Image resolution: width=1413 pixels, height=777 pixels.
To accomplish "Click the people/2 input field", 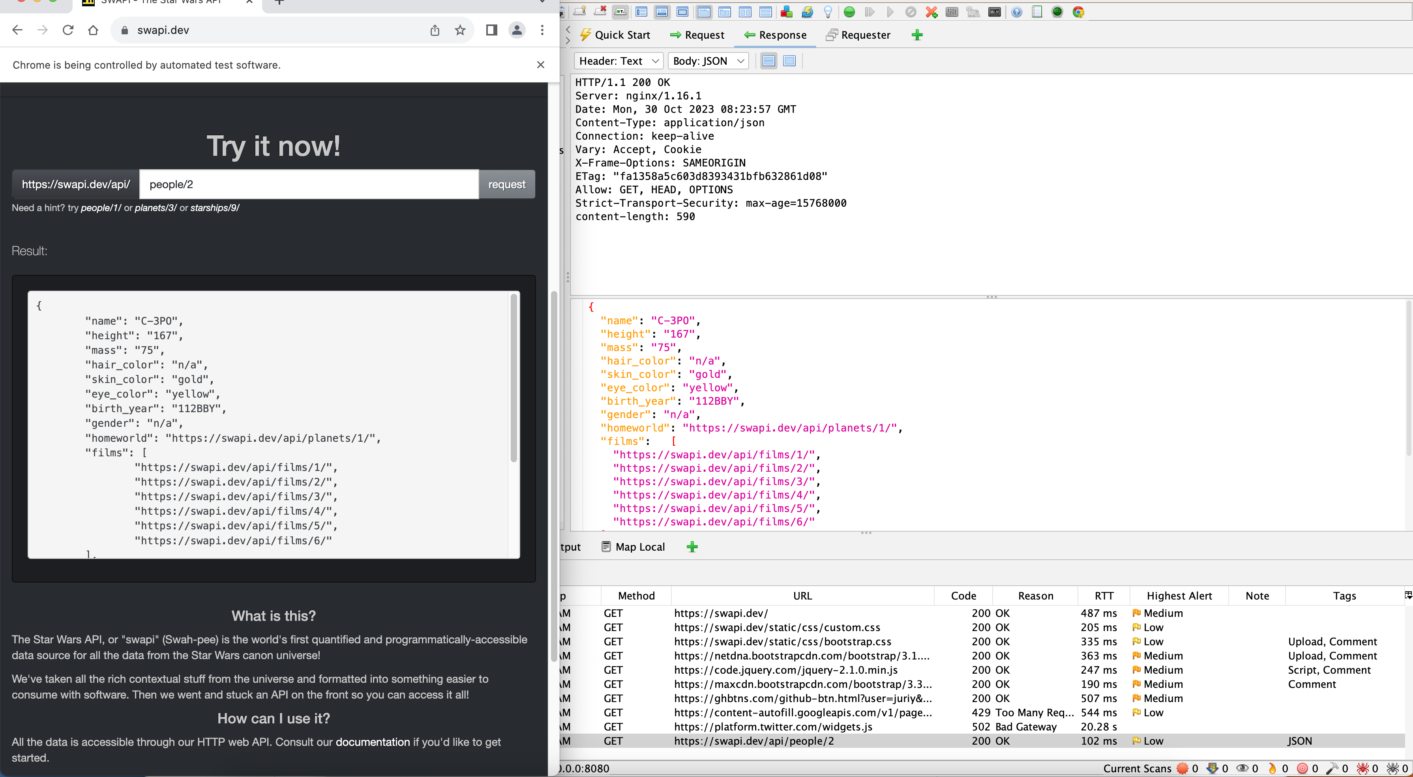I will [309, 185].
